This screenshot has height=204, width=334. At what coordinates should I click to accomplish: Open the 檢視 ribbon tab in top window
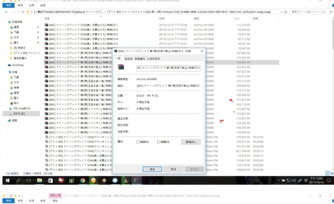tap(43, 5)
